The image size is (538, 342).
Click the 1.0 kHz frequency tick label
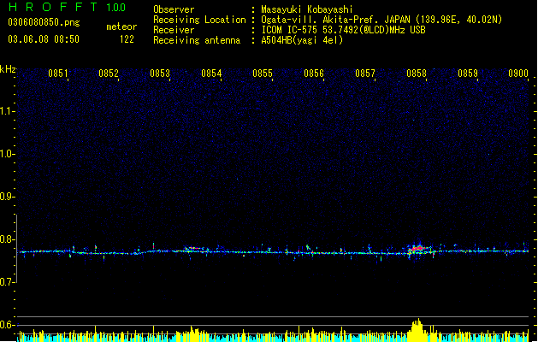pyautogui.click(x=7, y=154)
